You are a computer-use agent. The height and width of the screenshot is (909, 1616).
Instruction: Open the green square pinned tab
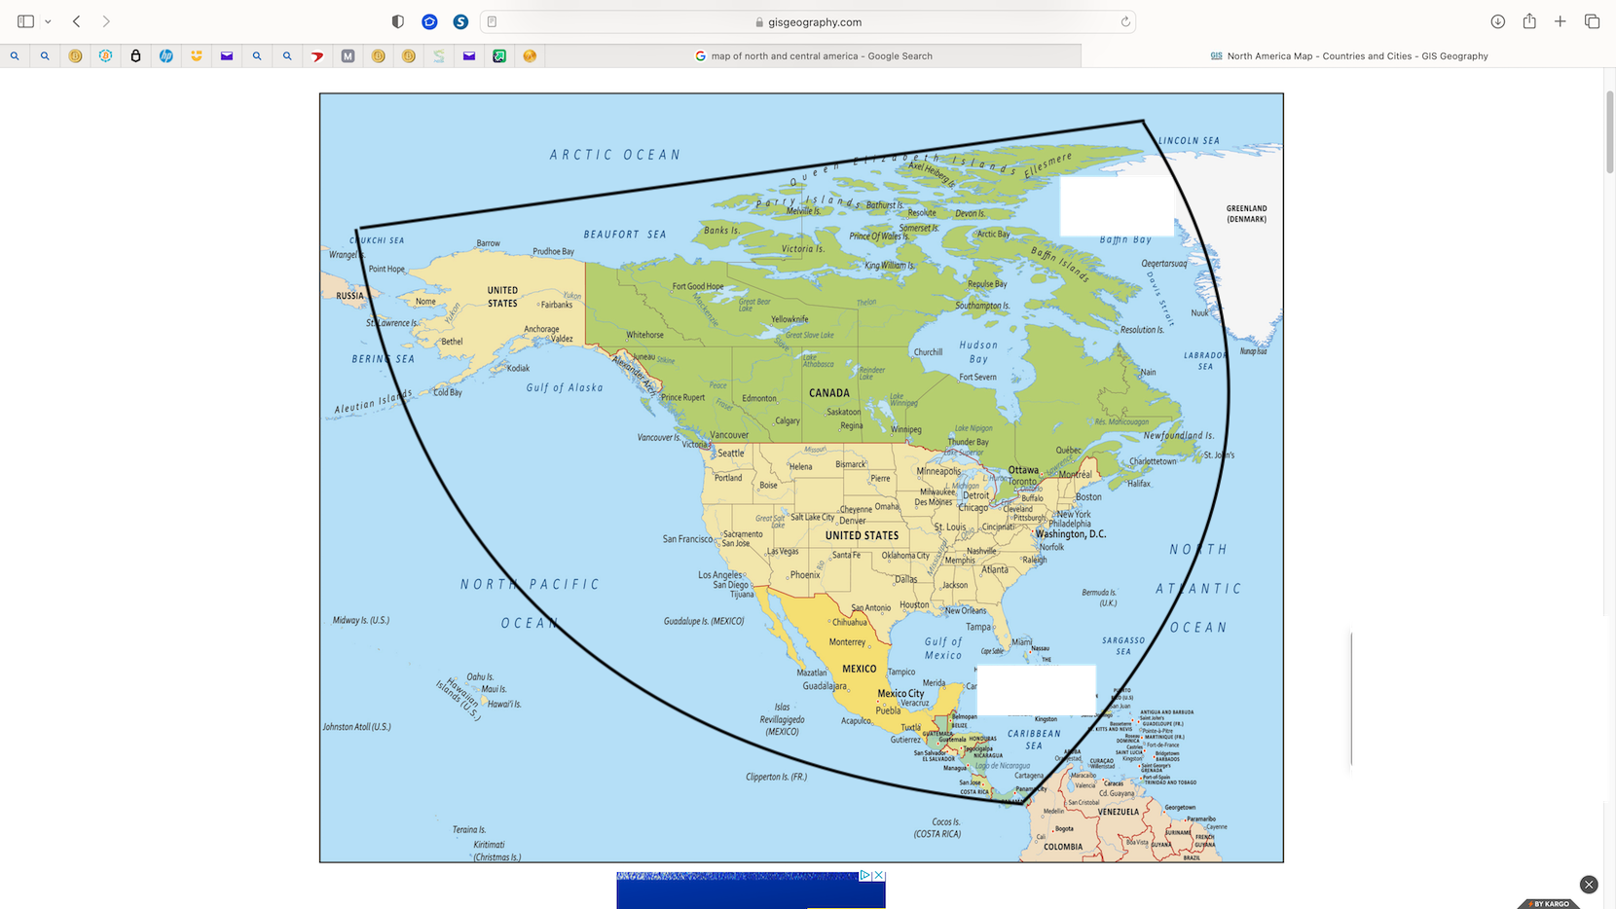[x=499, y=56]
